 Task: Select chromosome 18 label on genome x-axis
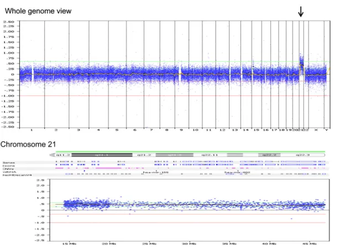[281, 130]
